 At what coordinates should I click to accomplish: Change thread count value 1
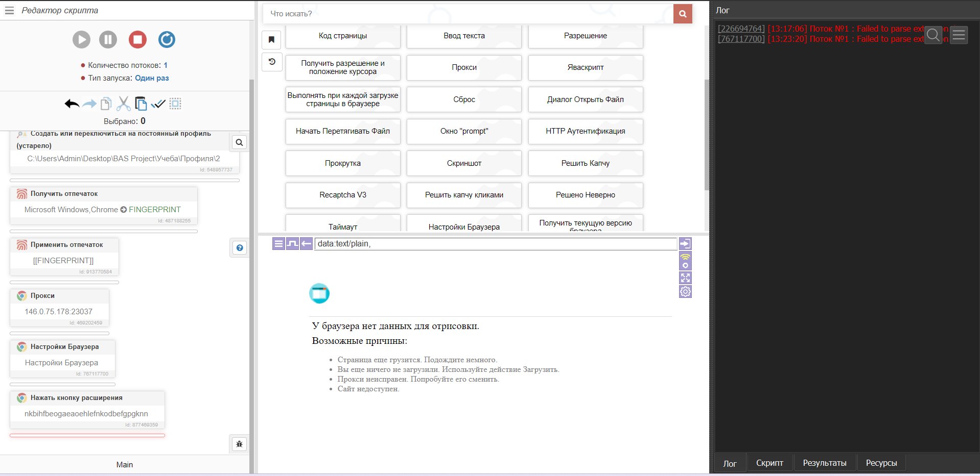click(x=166, y=65)
